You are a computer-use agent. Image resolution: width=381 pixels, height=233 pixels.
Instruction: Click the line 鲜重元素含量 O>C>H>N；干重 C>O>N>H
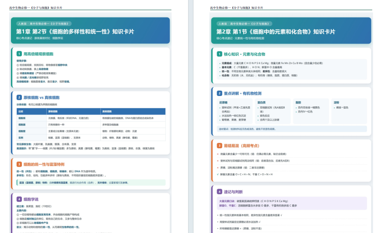pyautogui.click(x=246, y=174)
